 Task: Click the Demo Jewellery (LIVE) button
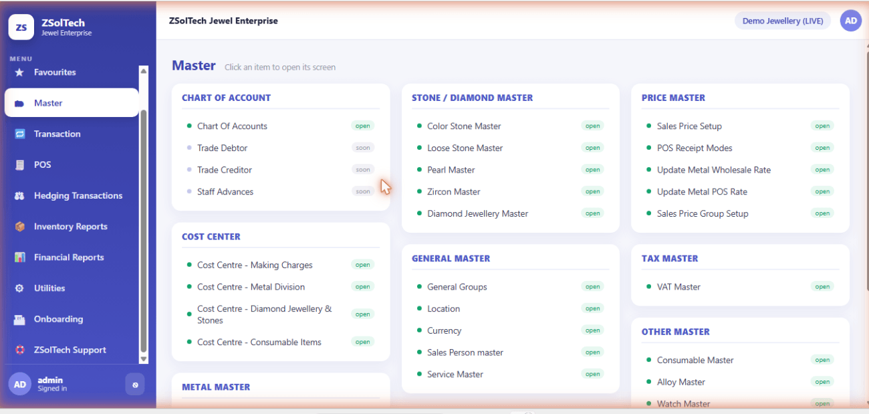point(783,21)
